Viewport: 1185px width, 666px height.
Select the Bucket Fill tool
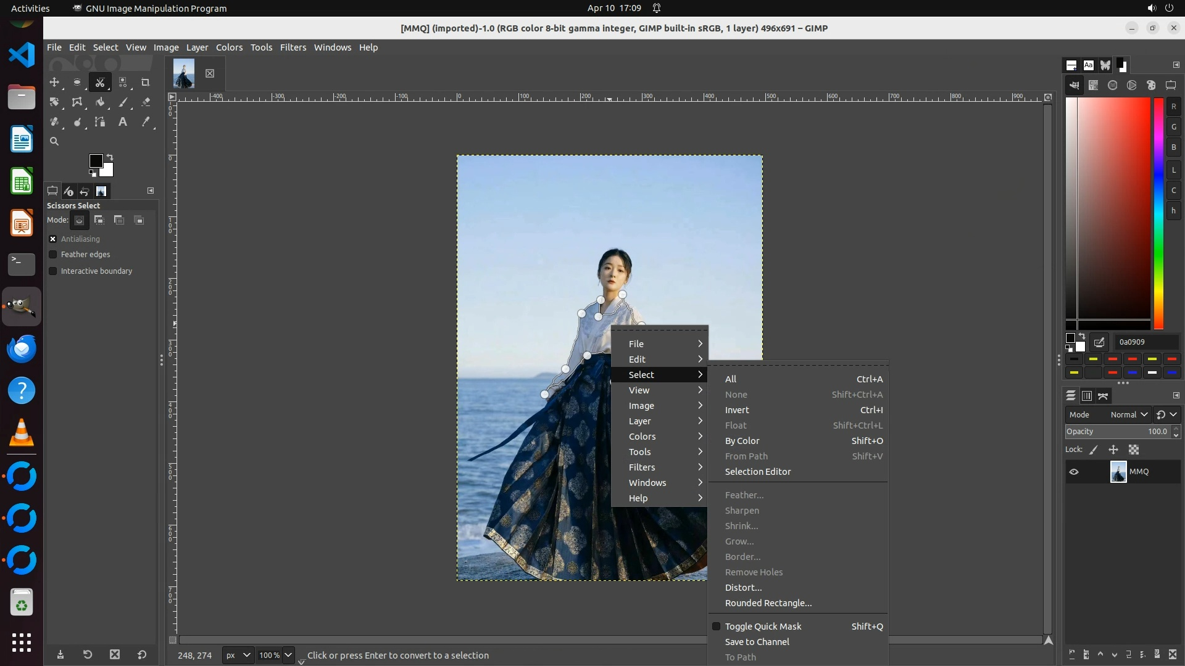point(100,102)
